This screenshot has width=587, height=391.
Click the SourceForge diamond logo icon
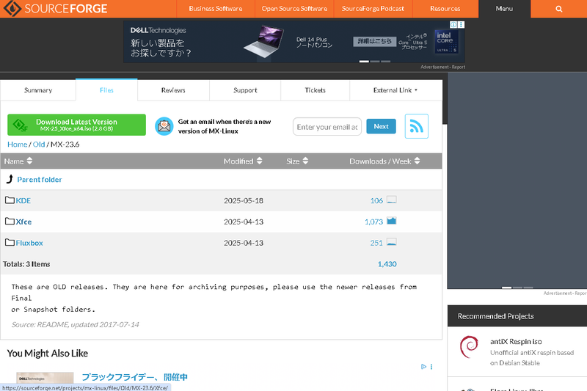pos(12,8)
